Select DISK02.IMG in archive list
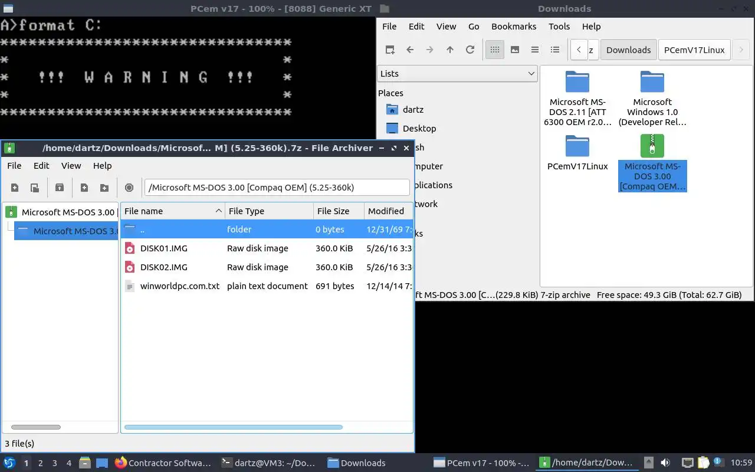 (266, 267)
